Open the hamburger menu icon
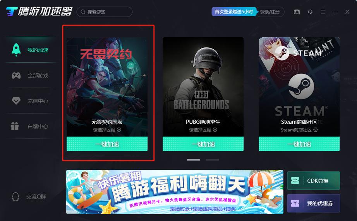Viewport: 357px width, 221px height. (323, 12)
